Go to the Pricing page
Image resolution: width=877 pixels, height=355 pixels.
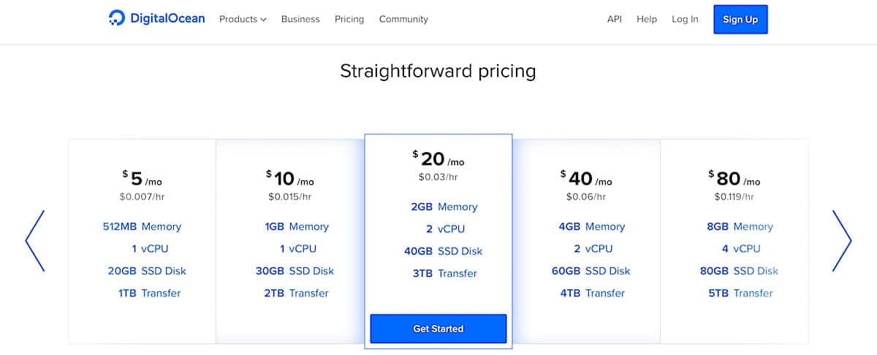[x=349, y=19]
